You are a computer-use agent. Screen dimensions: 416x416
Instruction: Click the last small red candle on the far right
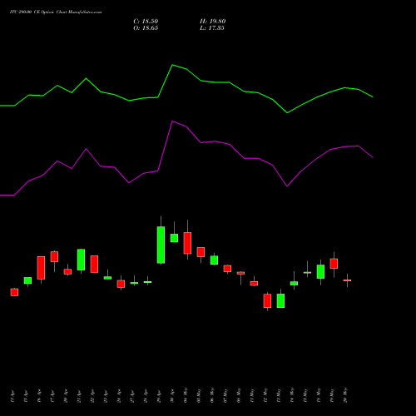click(347, 280)
